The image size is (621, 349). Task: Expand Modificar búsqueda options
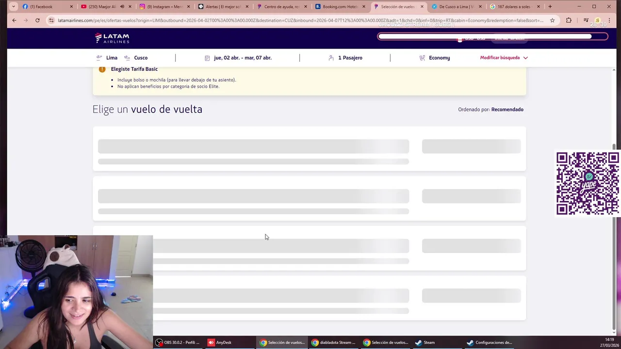point(504,58)
